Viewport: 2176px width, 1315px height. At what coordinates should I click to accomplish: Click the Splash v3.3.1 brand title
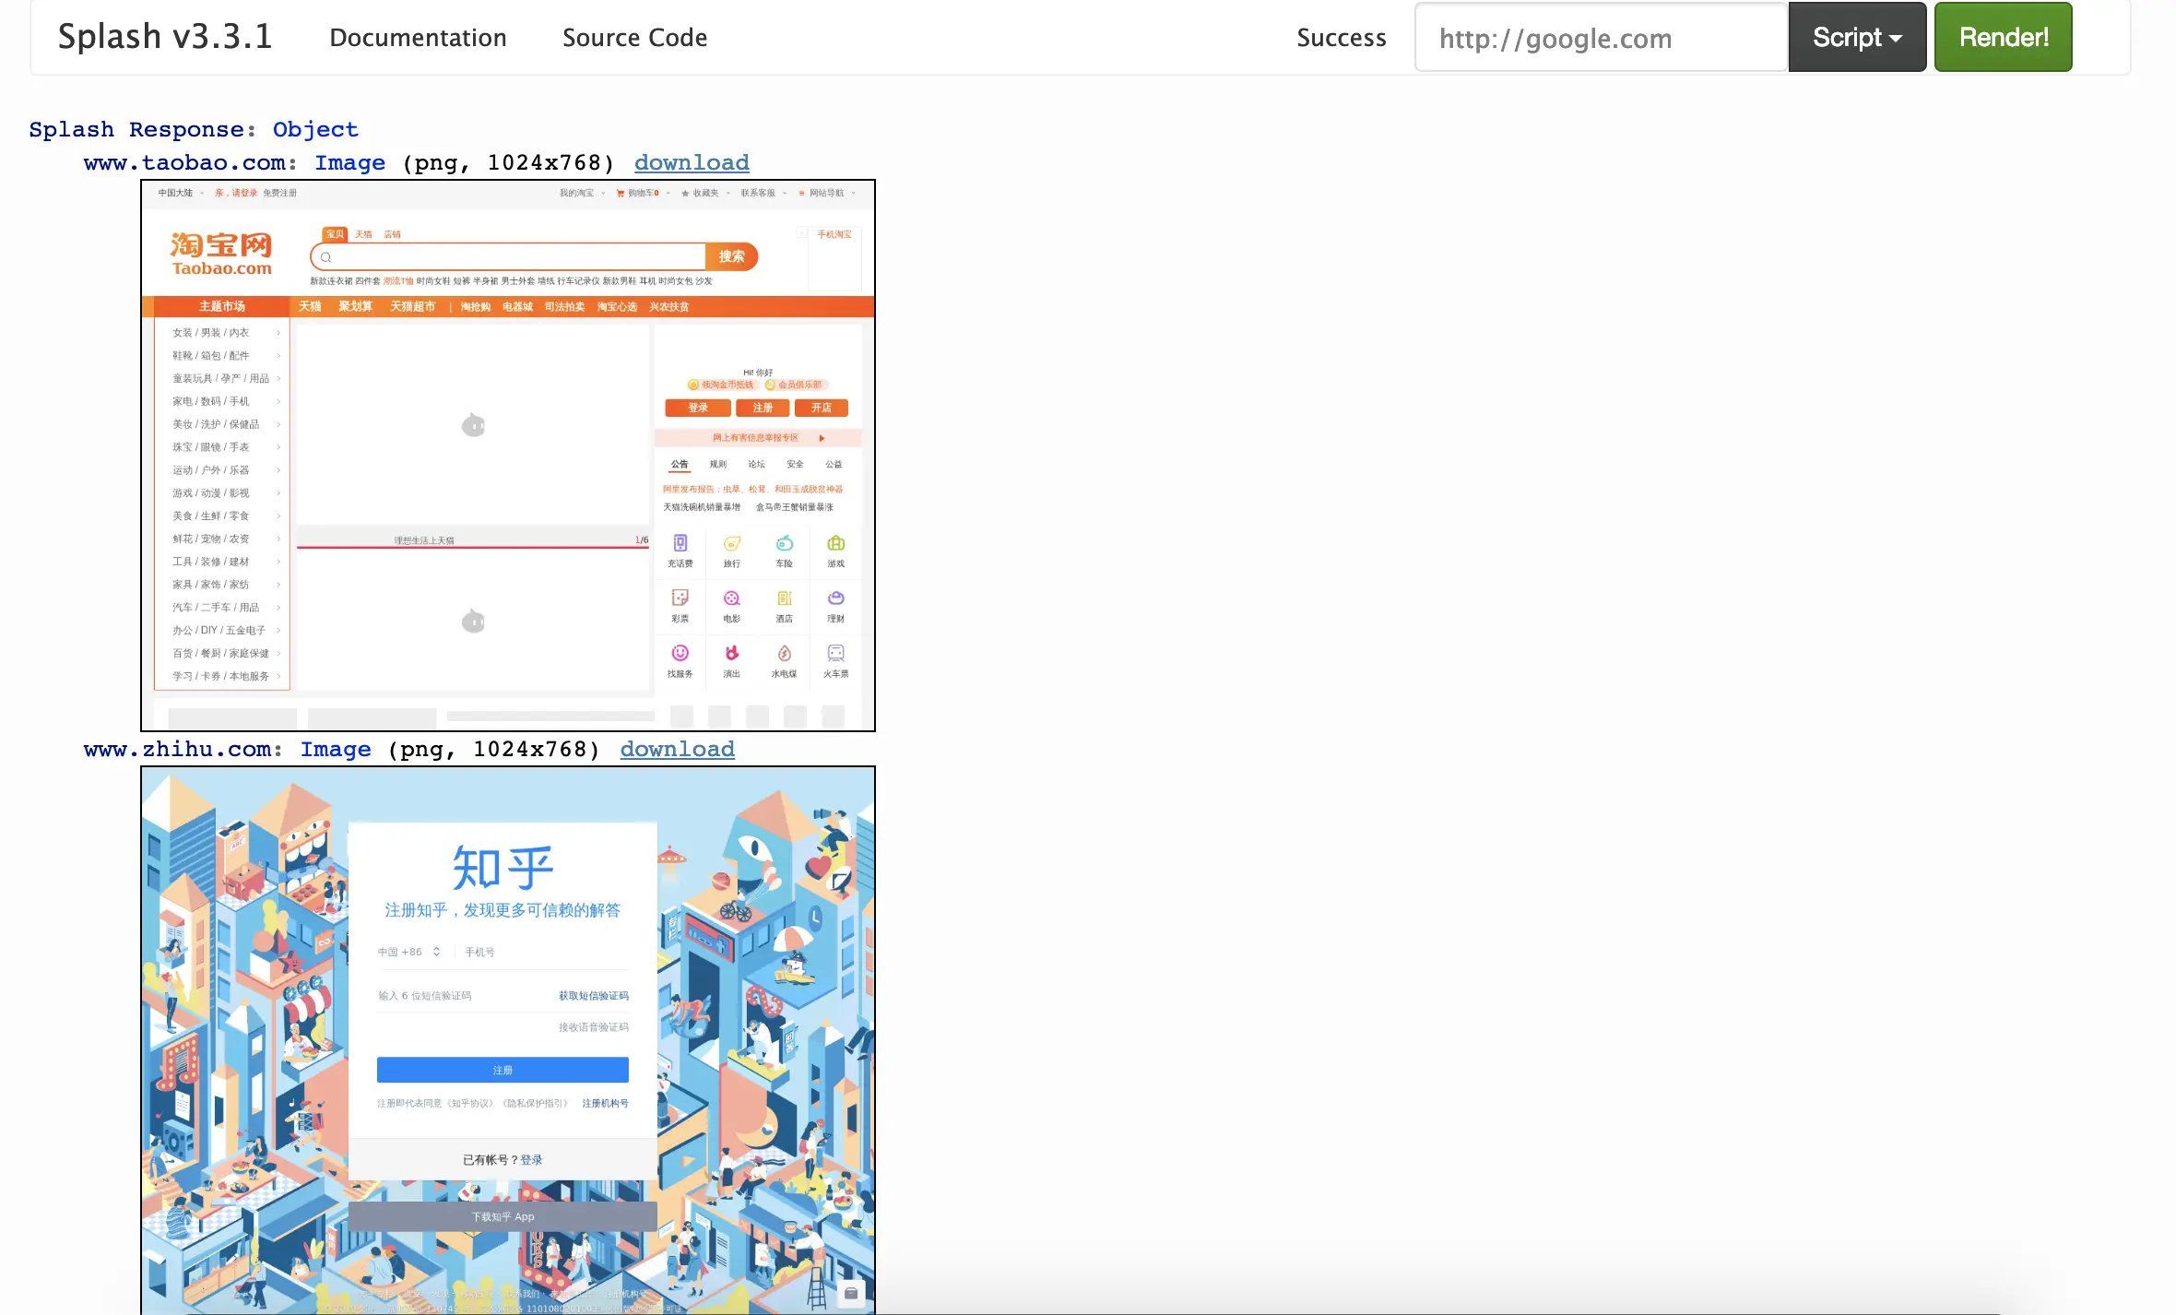[x=165, y=37]
